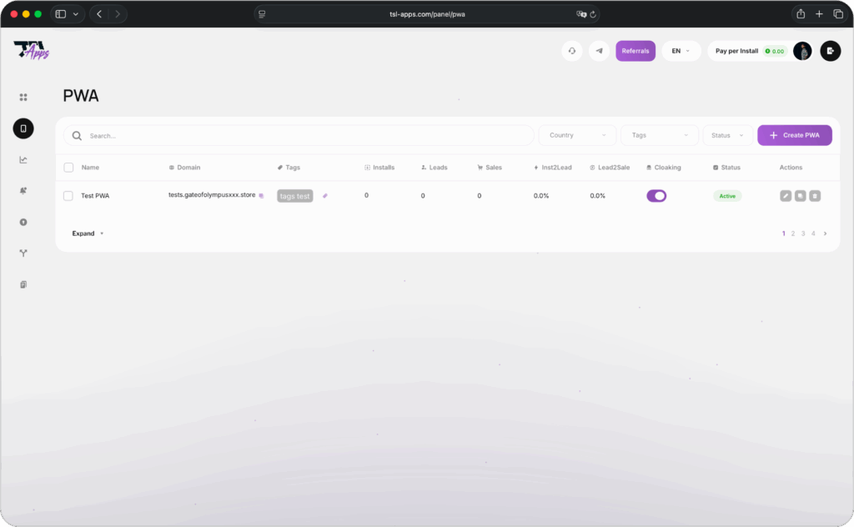Click the pencil edit icon for Test PWA
The width and height of the screenshot is (854, 527).
[x=786, y=196]
